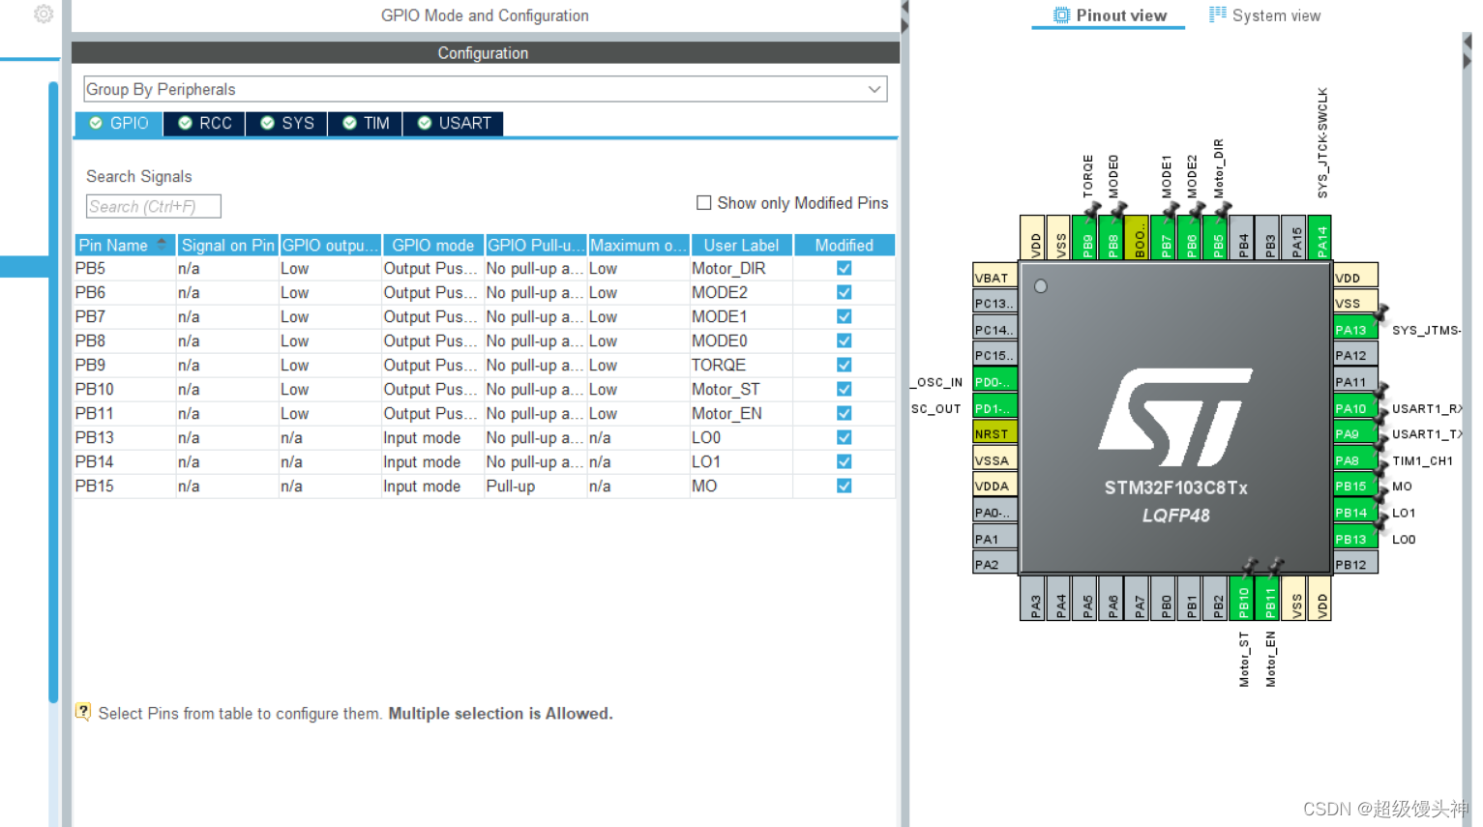The width and height of the screenshot is (1483, 827).
Task: Switch to the GPIO tab
Action: click(119, 124)
